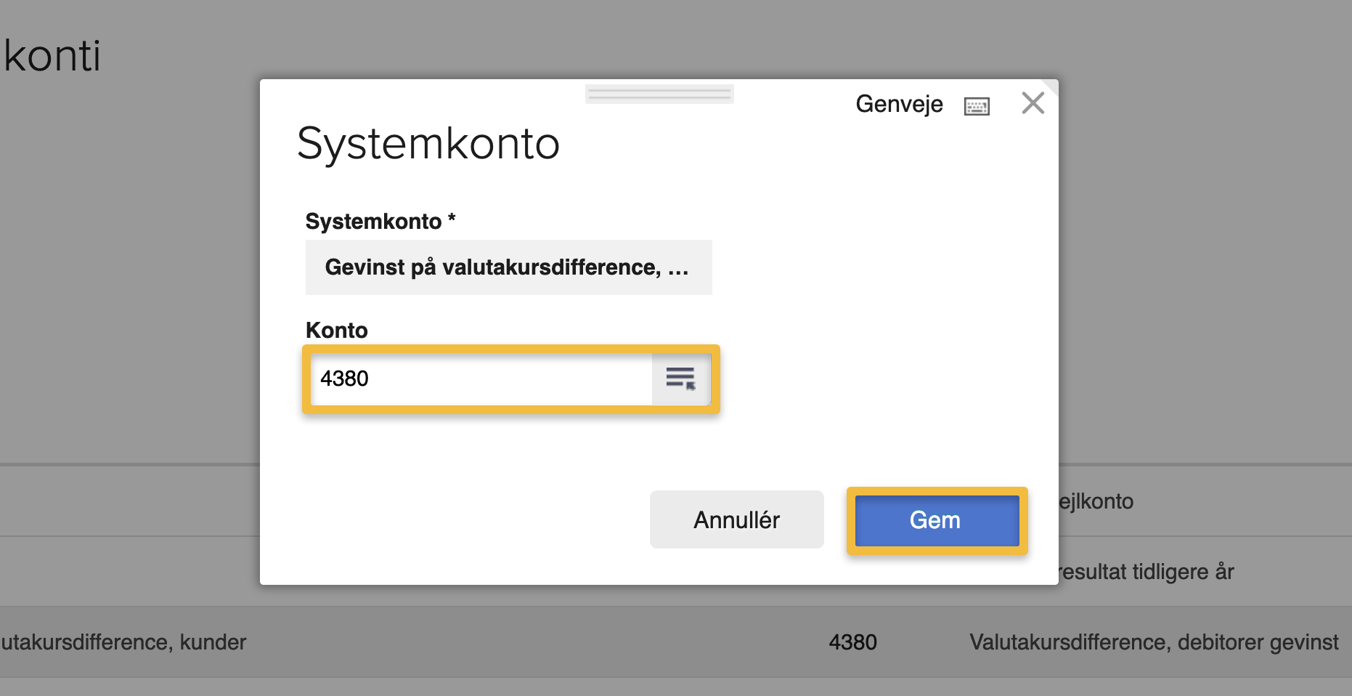
Task: Click Gevinst på valutakursdifference field value
Action: 507,267
